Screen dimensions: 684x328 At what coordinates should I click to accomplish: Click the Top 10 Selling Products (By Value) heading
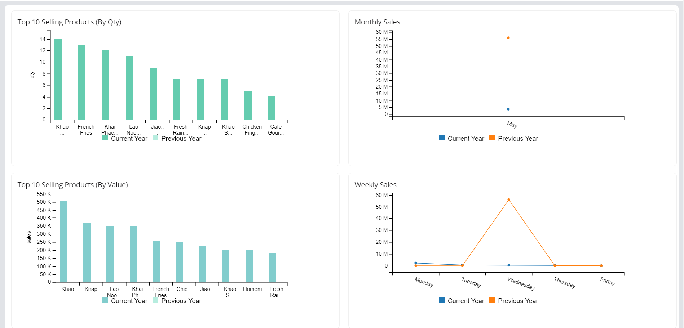(x=72, y=185)
